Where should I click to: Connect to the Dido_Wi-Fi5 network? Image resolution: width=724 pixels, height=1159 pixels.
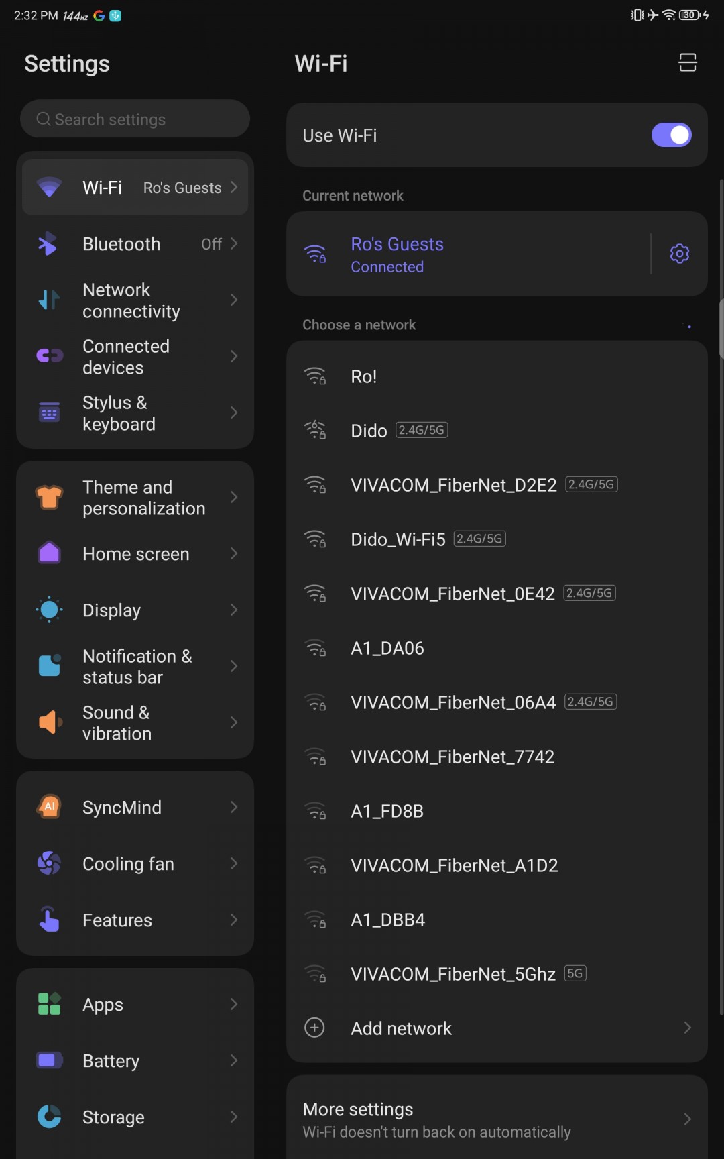pos(398,539)
